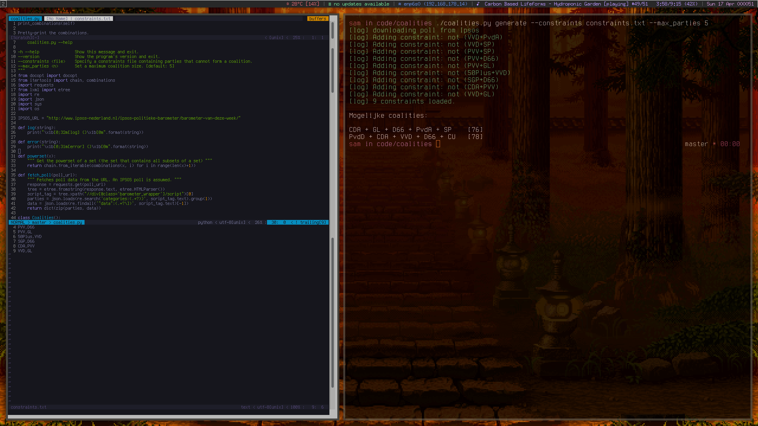
Task: Click the music note icon in status bar
Action: [x=478, y=4]
